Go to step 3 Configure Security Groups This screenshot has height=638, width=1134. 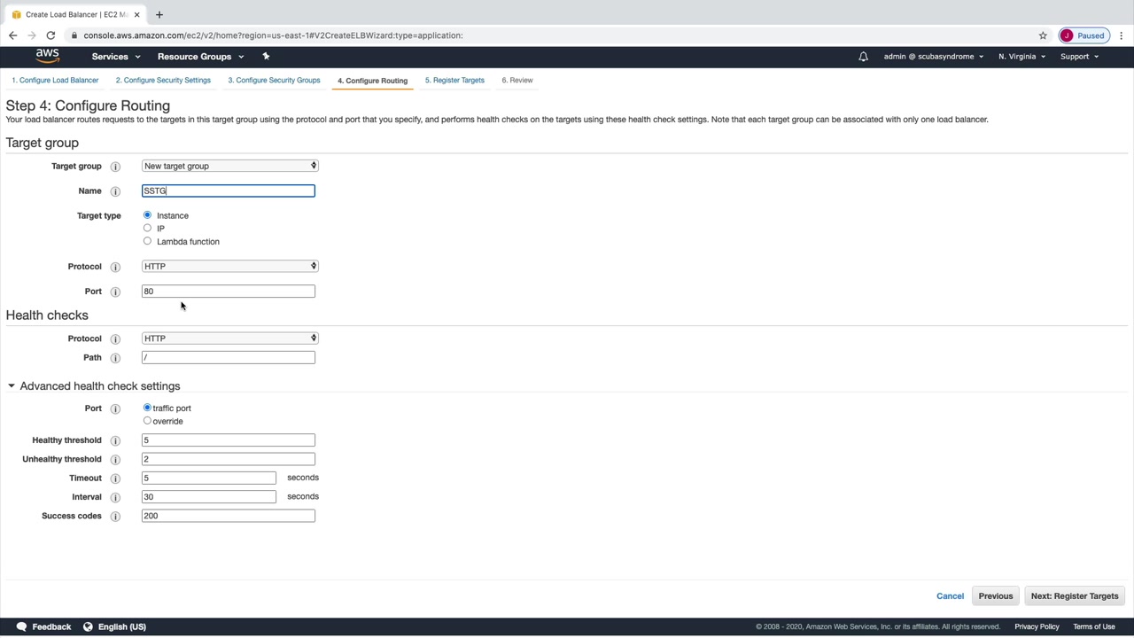(x=274, y=81)
